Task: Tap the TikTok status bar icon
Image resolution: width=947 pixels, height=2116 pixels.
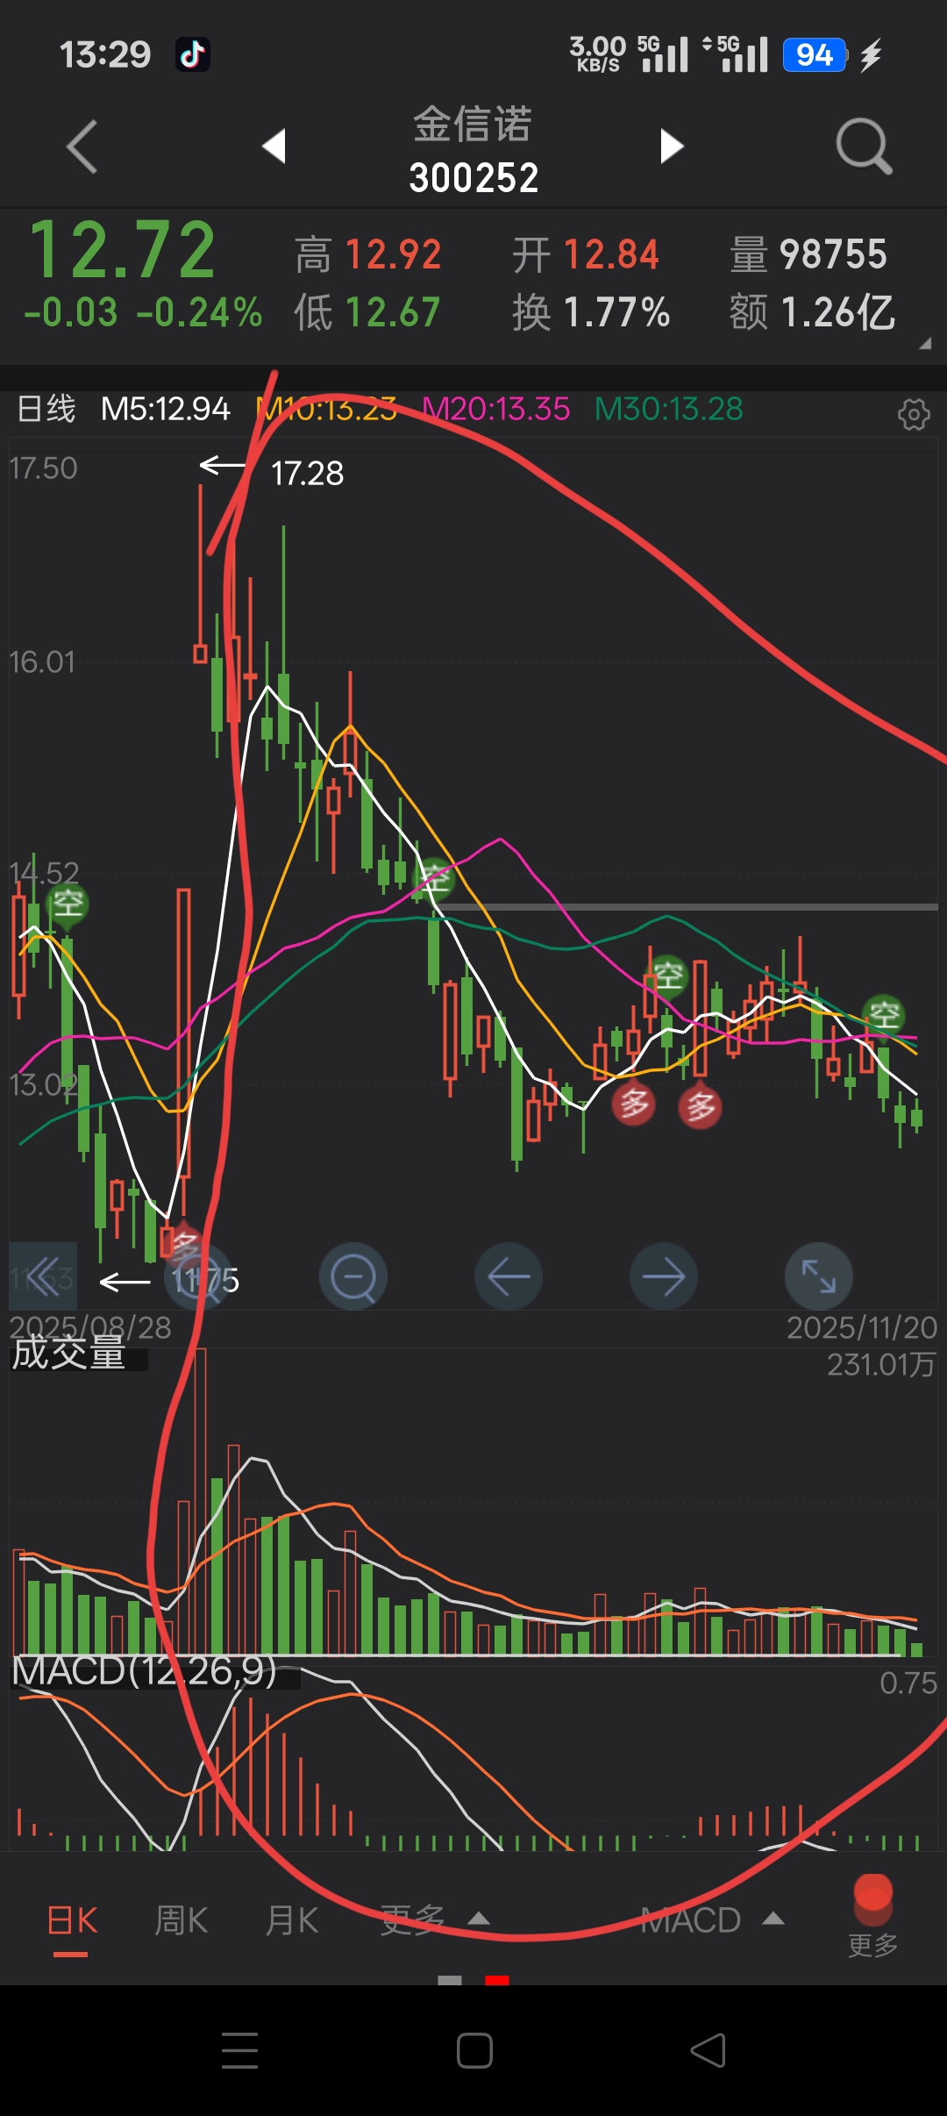Action: [193, 54]
